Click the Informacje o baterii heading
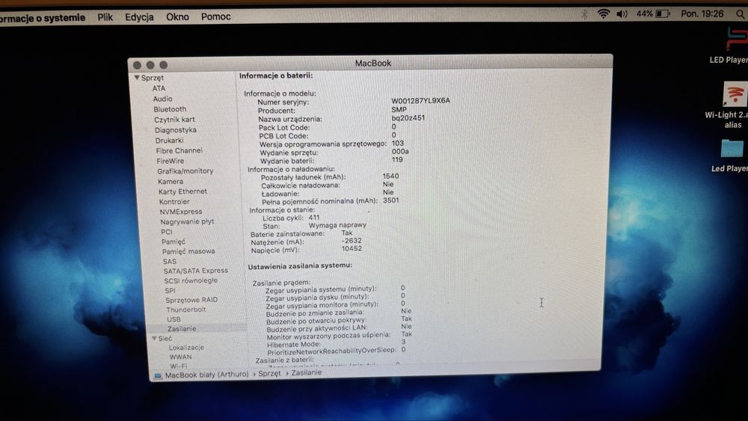The width and height of the screenshot is (748, 421). click(x=276, y=76)
